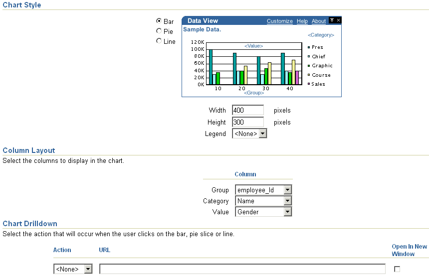Click the Sample Data. title
The height and width of the screenshot is (276, 429).
[202, 29]
